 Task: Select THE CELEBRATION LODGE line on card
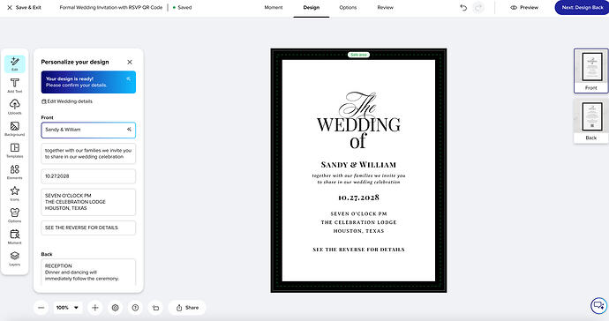click(x=358, y=222)
